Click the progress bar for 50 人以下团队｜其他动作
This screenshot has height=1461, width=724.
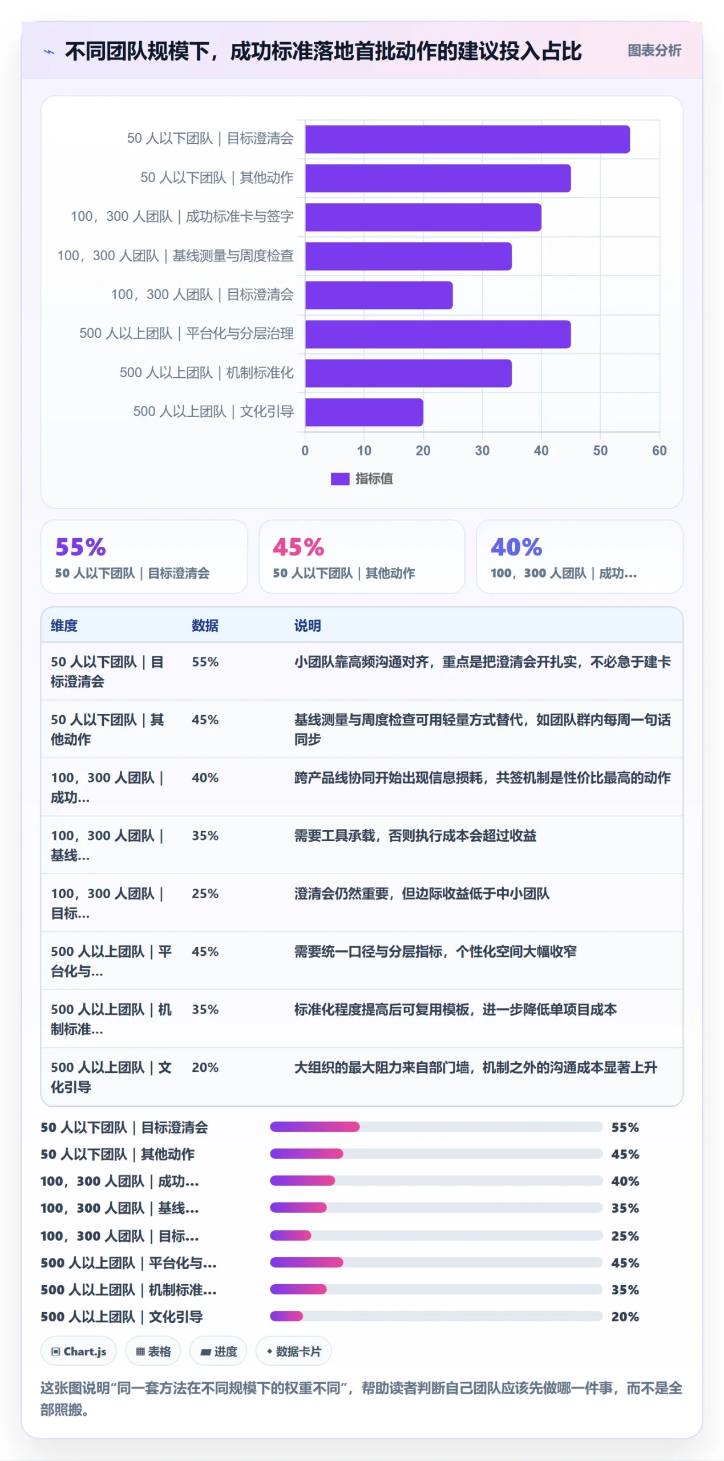436,1154
